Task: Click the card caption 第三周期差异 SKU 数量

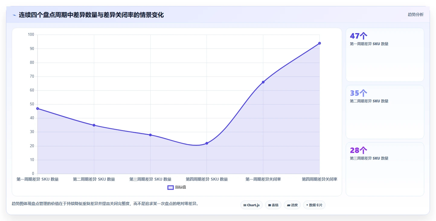Action: [369, 158]
